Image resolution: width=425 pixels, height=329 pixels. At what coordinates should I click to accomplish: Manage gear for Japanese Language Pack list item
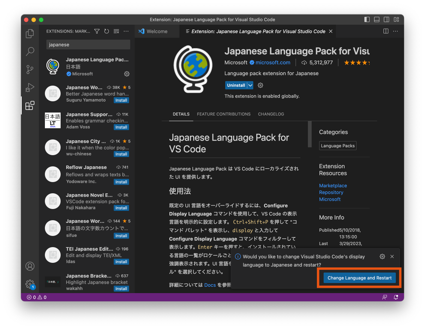[x=126, y=74]
